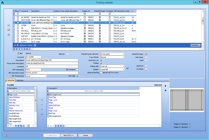
Task: Click the cover layout preview thumbnail
Action: 187,100
